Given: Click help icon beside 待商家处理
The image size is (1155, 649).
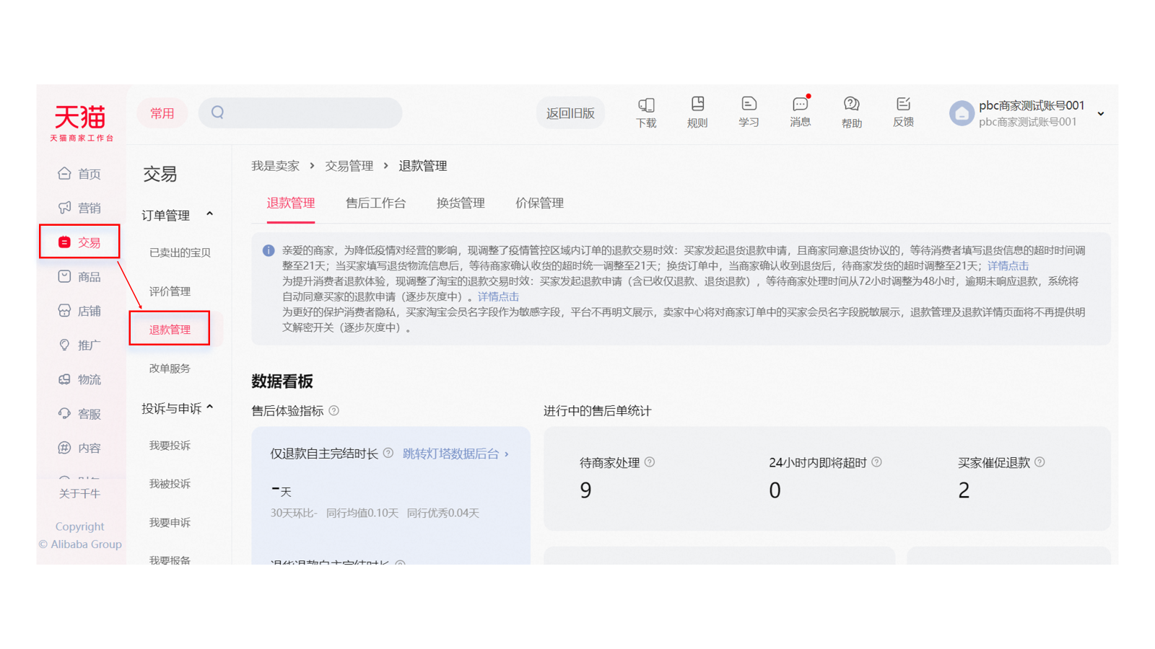Looking at the screenshot, I should click(650, 462).
